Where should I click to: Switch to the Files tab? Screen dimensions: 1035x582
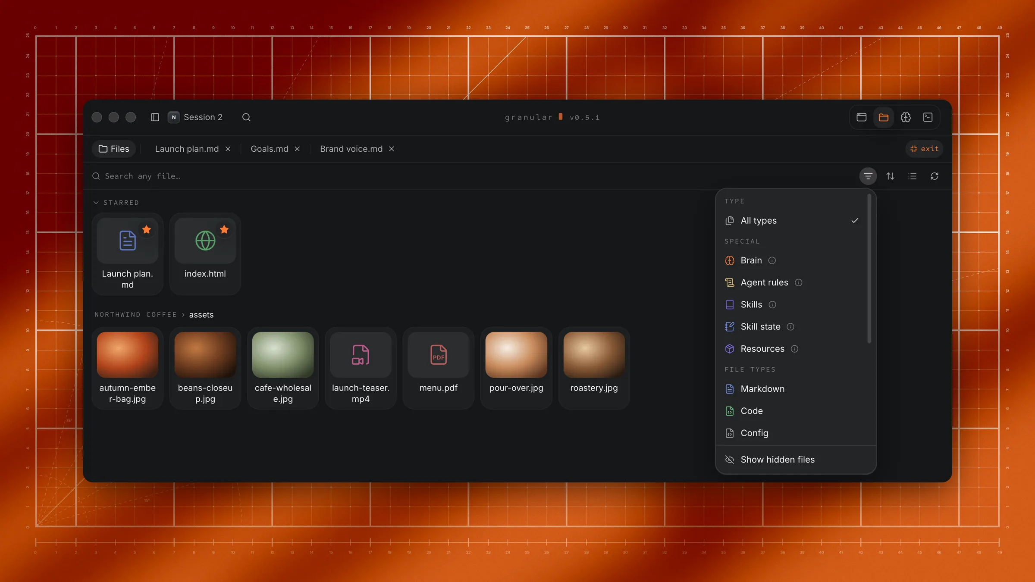click(x=114, y=149)
